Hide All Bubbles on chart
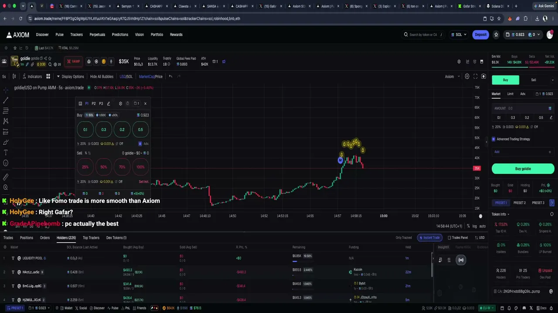Screen dimensions: 558x313 point(102,77)
